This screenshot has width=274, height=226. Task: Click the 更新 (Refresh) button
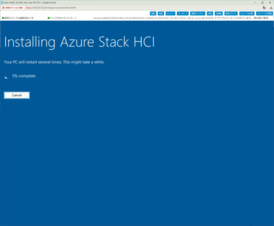[210, 13]
